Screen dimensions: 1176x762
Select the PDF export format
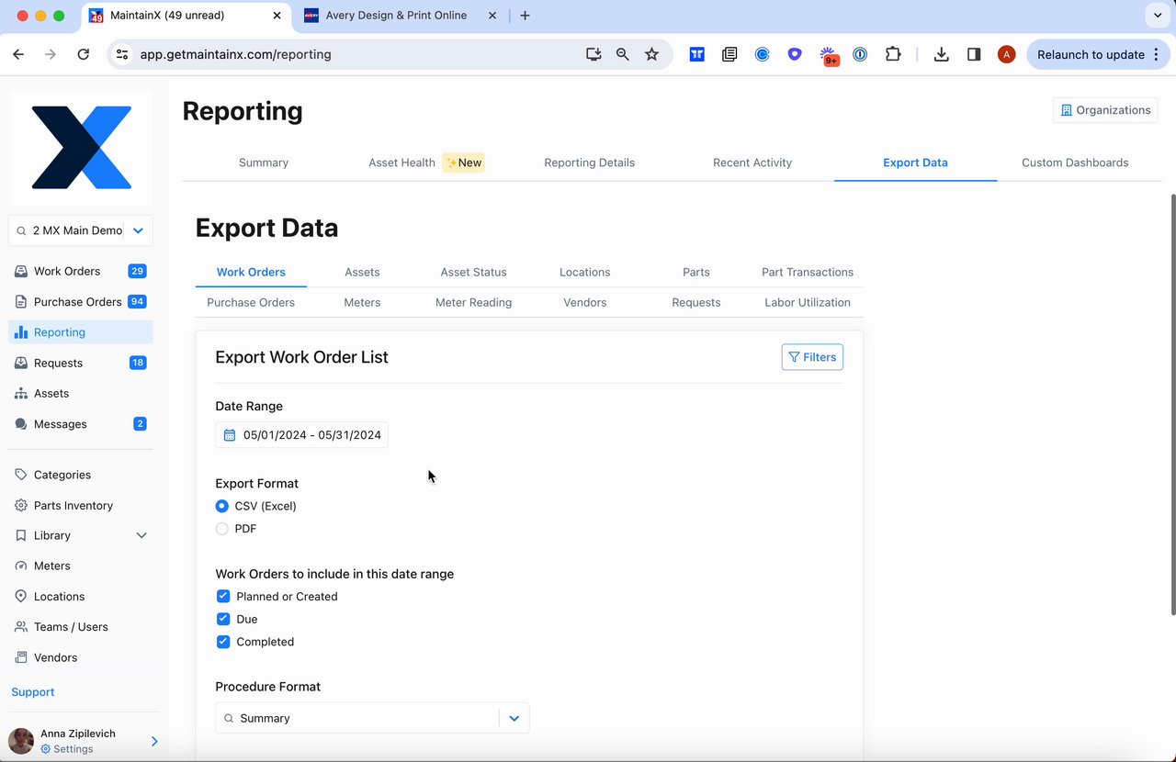tap(222, 529)
